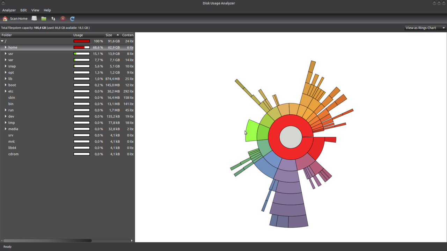447x251 pixels.
Task: Expand the dev folder
Action: click(x=6, y=116)
